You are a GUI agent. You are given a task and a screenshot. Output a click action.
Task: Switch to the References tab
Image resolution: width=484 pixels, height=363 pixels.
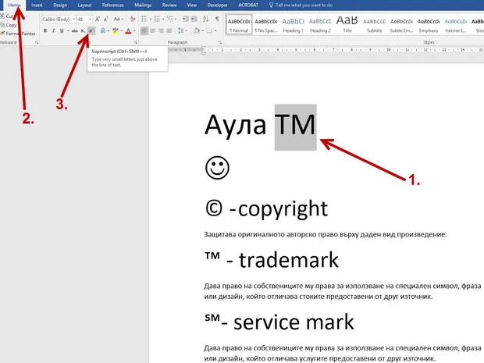point(112,5)
